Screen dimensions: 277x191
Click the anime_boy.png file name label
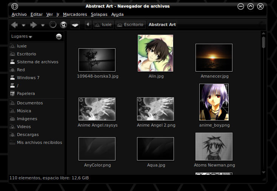[214, 125]
